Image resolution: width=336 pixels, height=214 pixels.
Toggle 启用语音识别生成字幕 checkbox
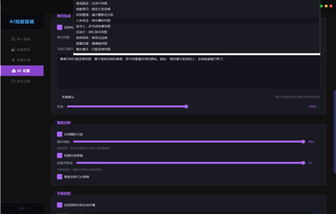60,205
